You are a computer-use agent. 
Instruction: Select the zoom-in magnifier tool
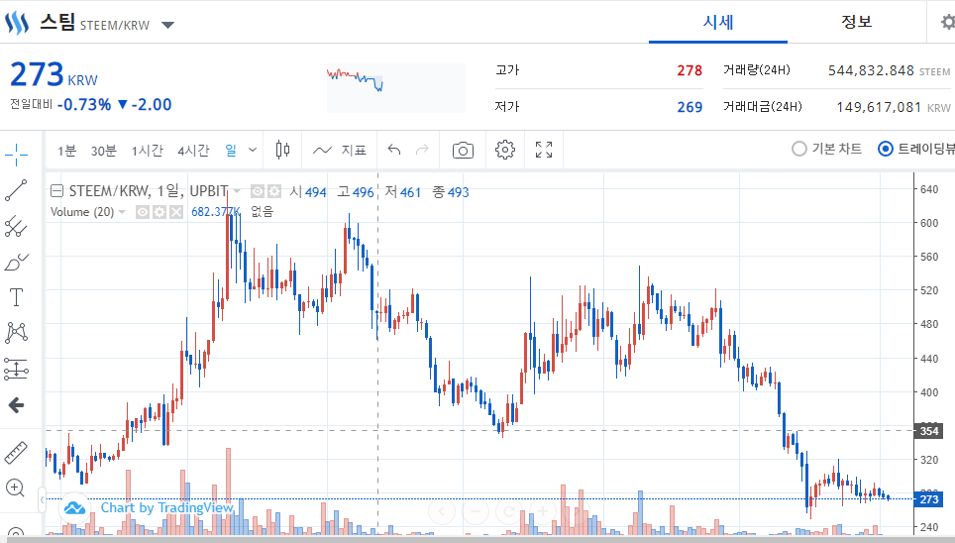tap(15, 488)
